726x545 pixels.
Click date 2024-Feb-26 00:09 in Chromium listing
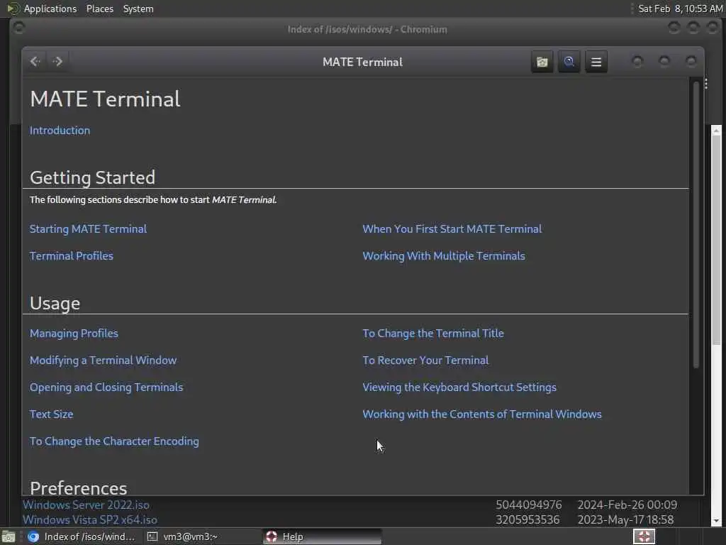[x=627, y=505]
